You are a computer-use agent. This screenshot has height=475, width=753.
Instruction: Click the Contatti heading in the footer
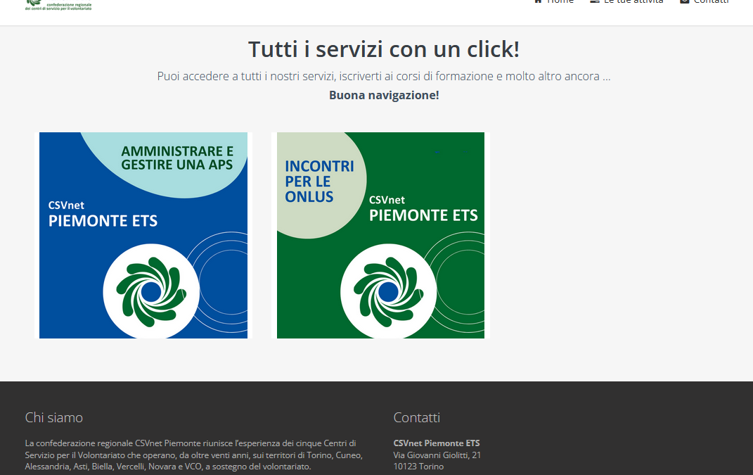[x=416, y=417]
